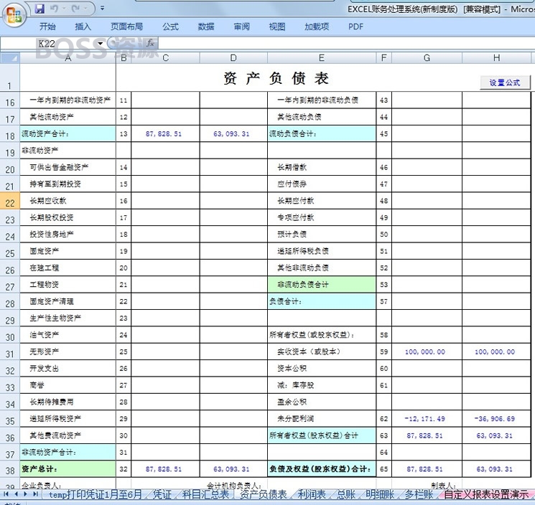Switch to 自定义报表设置演示 sheet tab

[x=486, y=494]
